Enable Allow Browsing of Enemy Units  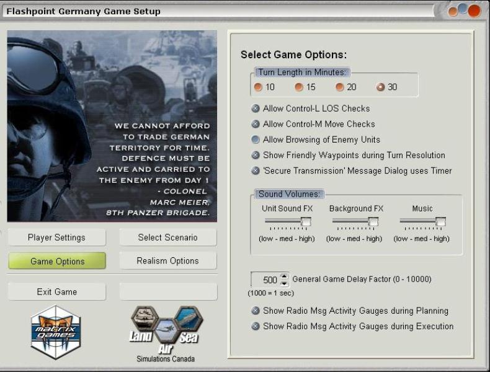(256, 139)
